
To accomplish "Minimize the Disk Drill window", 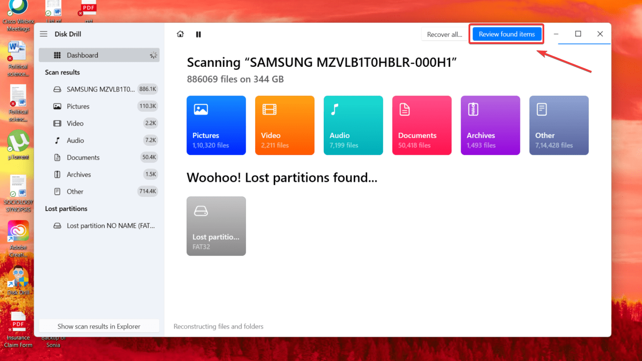I will point(556,34).
